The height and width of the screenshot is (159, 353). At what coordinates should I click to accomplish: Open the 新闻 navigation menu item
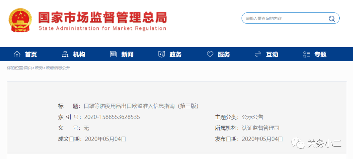tap(127, 55)
